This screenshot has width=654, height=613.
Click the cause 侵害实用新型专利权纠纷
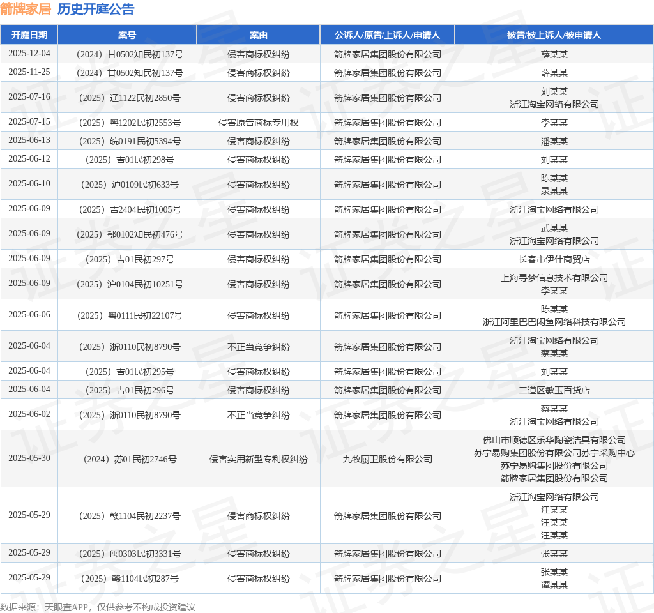click(258, 460)
